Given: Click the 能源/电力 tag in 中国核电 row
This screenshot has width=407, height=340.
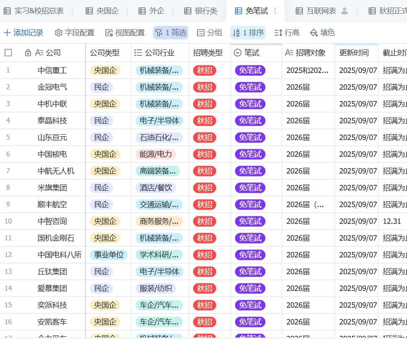Looking at the screenshot, I should tap(156, 154).
